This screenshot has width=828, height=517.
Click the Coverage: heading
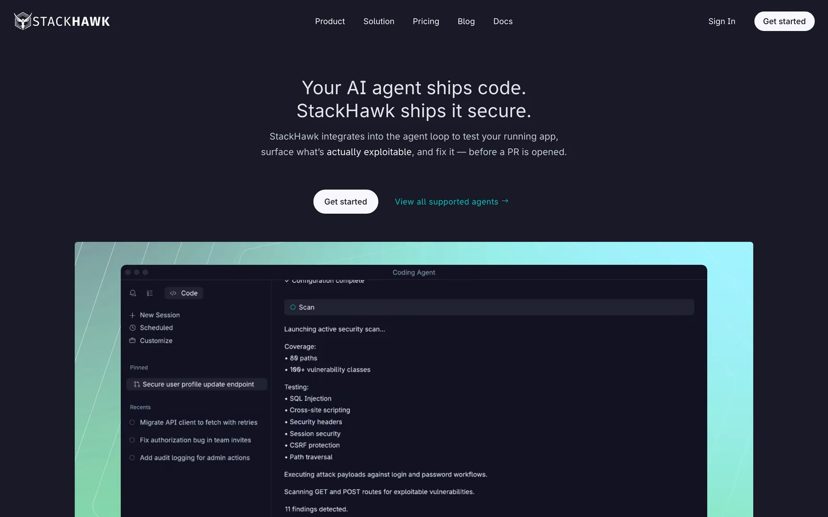300,346
